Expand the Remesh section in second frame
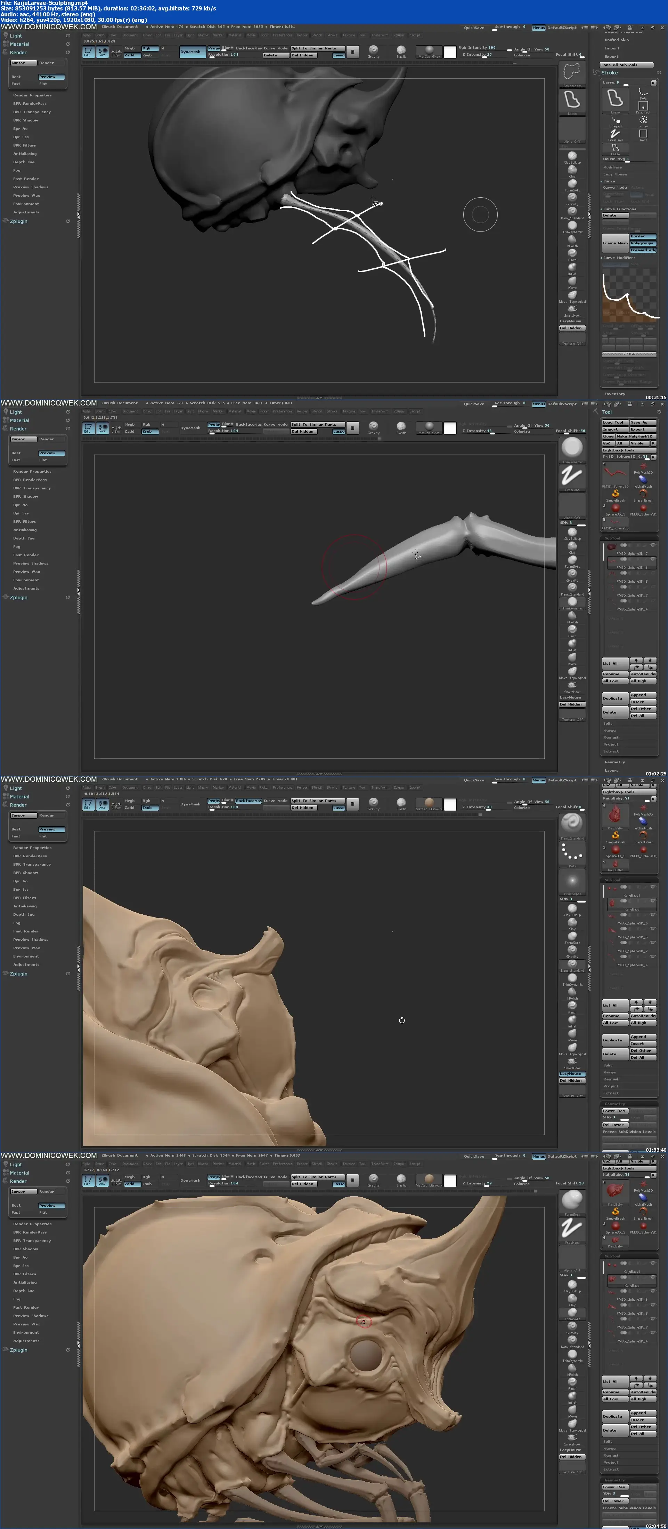 pyautogui.click(x=611, y=737)
